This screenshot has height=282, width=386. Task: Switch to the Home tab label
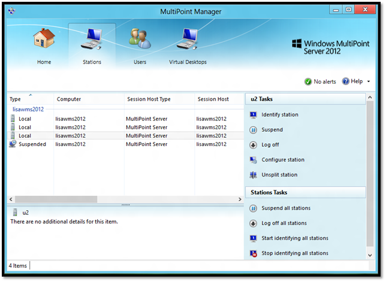44,62
